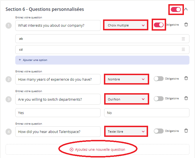This screenshot has height=158, width=195.
Task: Grab the reorder handle for option cd
Action: [x=183, y=50]
